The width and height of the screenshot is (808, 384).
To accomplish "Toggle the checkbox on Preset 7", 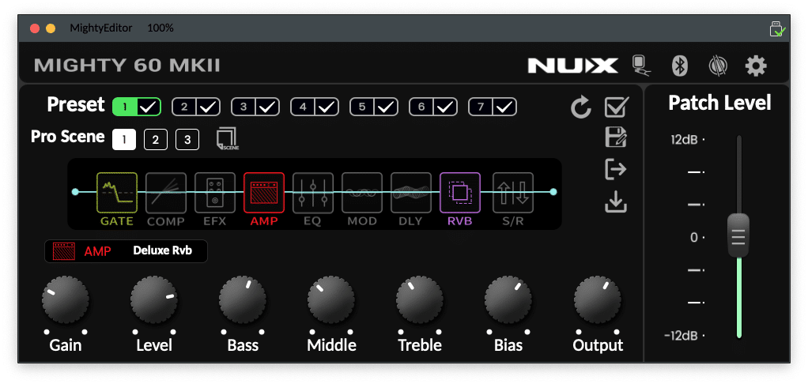I will 505,107.
